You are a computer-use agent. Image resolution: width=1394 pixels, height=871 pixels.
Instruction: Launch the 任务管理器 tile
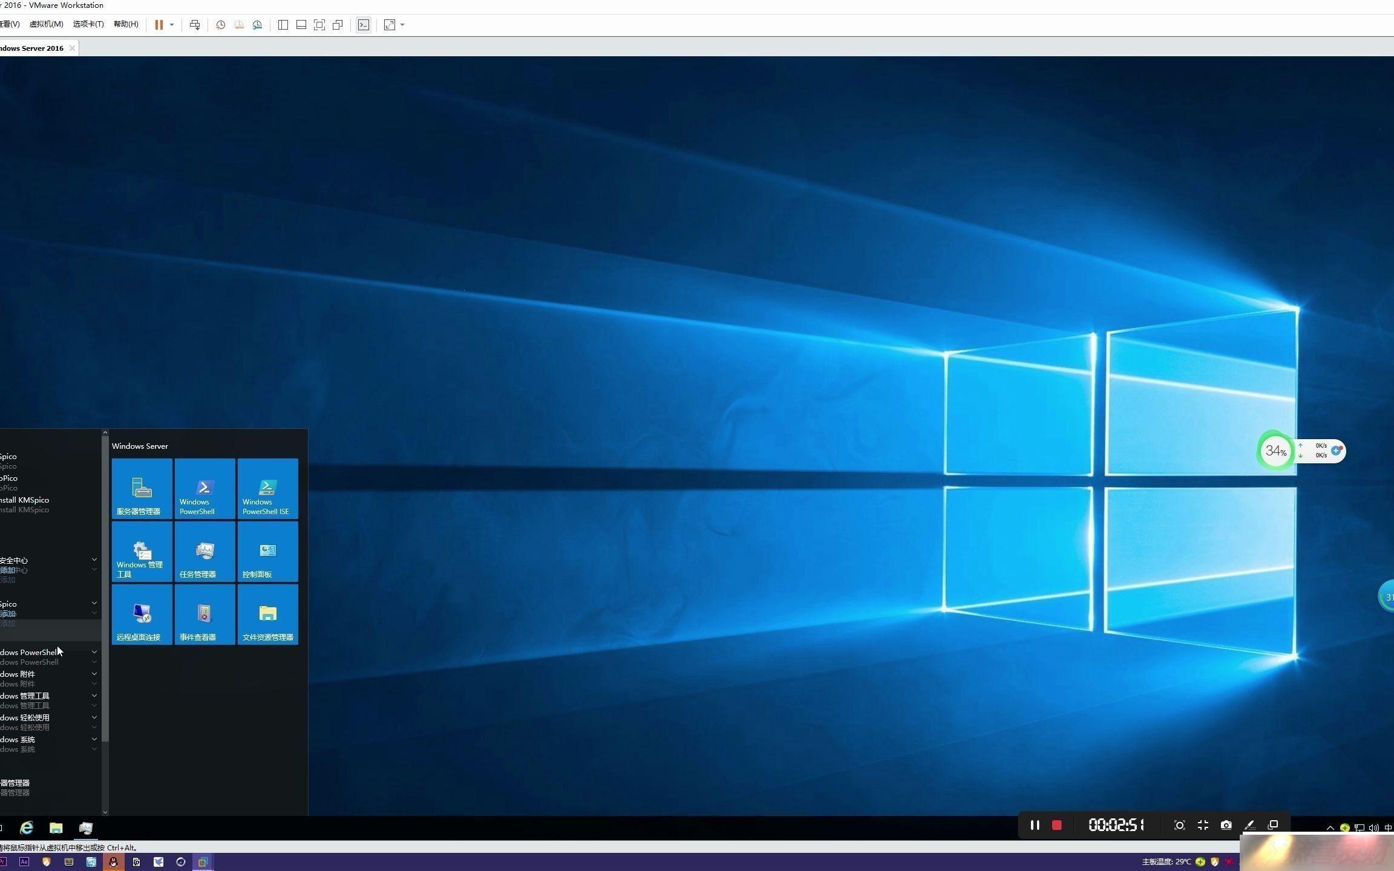tap(205, 551)
